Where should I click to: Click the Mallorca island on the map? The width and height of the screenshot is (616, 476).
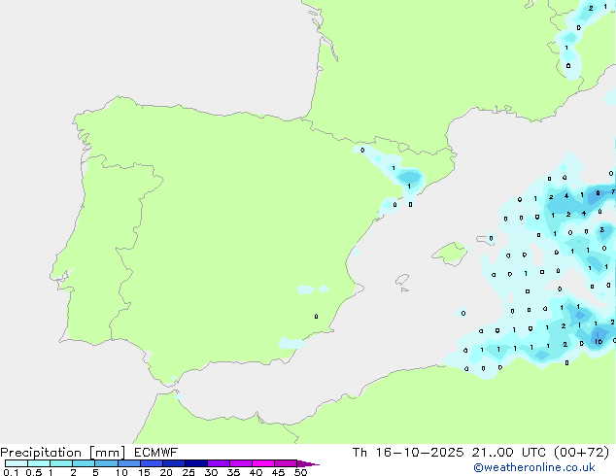click(x=450, y=254)
